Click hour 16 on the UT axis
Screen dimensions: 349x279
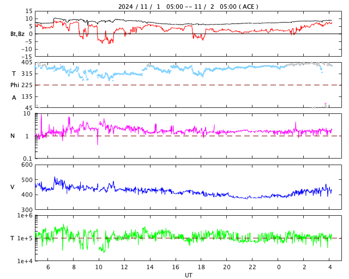click(x=176, y=267)
